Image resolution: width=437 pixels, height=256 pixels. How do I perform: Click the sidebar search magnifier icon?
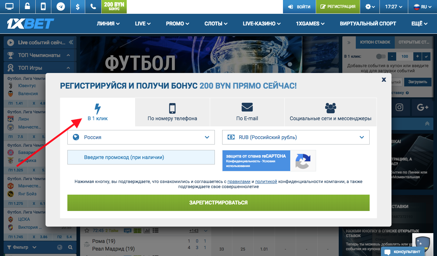point(70,247)
